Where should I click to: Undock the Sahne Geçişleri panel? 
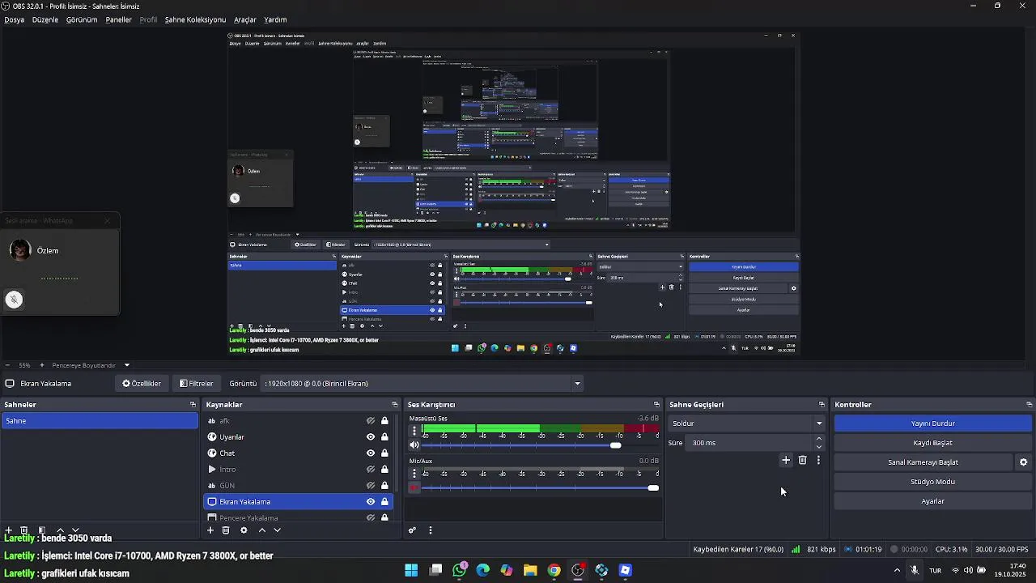click(822, 404)
